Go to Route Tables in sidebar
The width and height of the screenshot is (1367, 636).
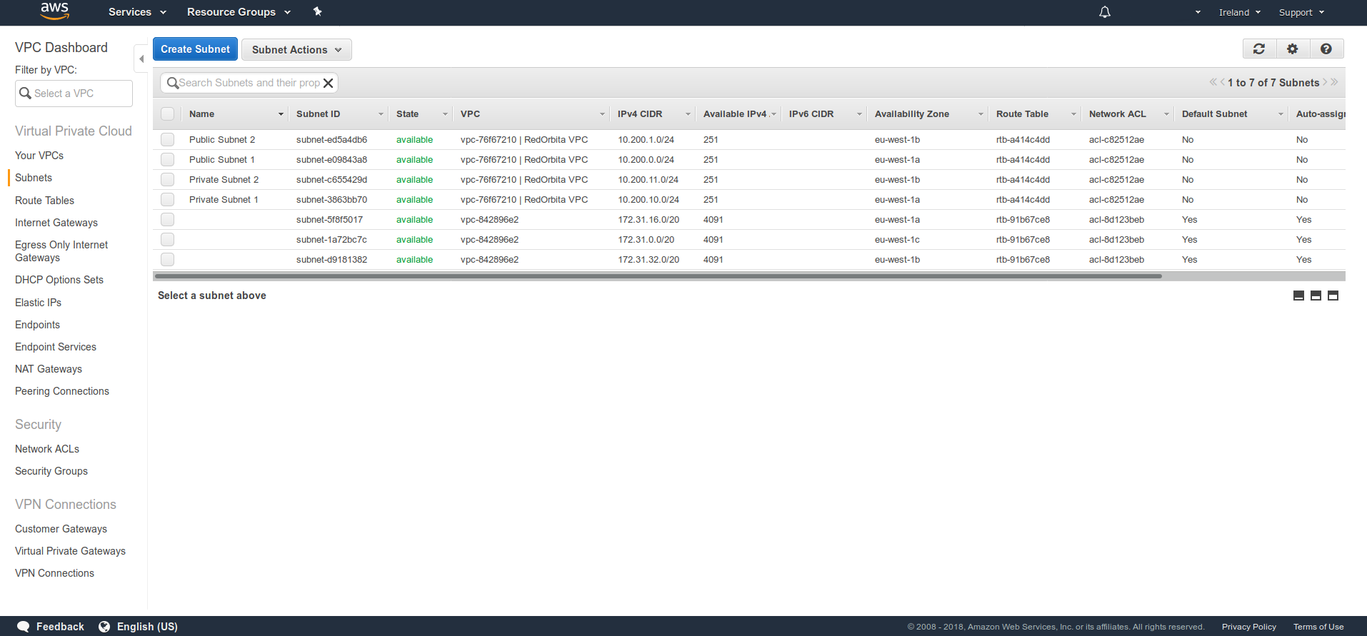point(44,201)
